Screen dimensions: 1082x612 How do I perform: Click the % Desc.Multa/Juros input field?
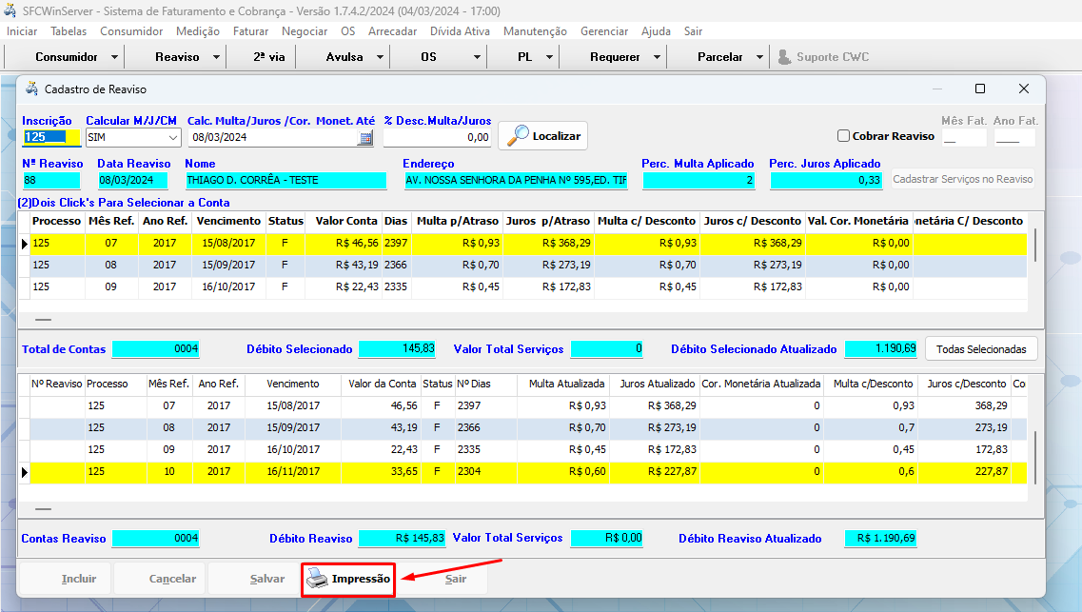click(437, 138)
